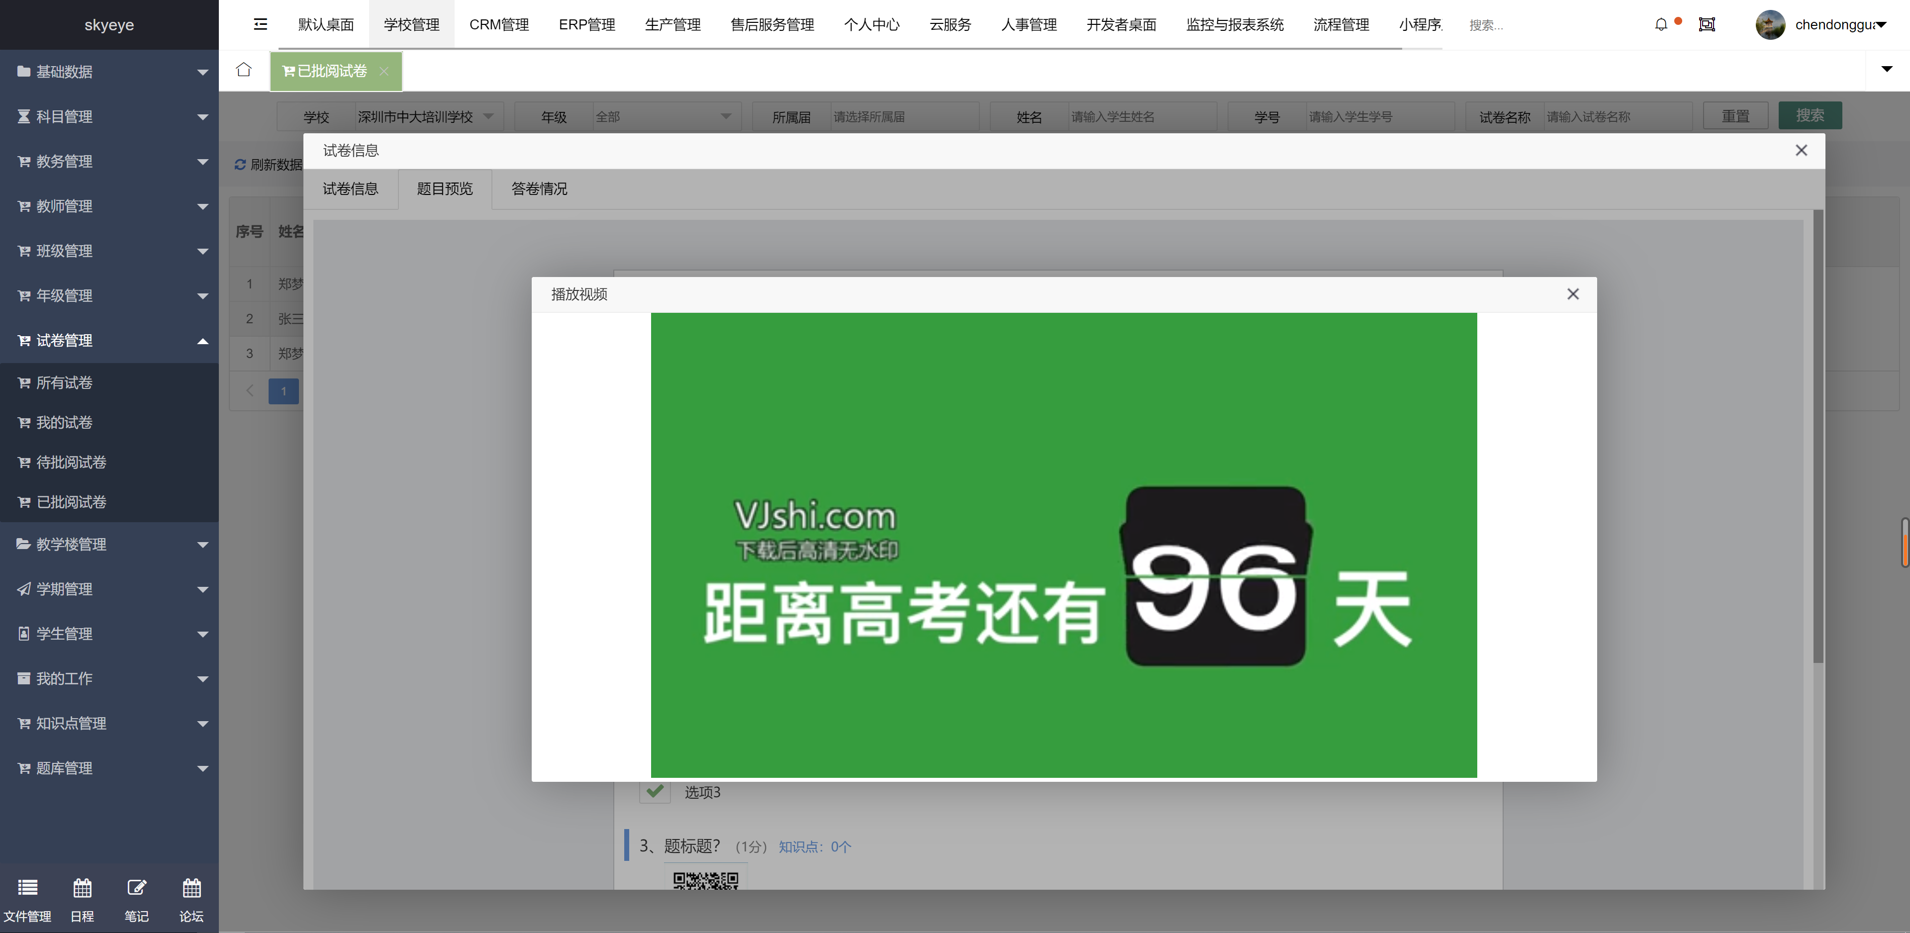Image resolution: width=1910 pixels, height=933 pixels.
Task: Focus the 学号 student number input
Action: (1380, 116)
